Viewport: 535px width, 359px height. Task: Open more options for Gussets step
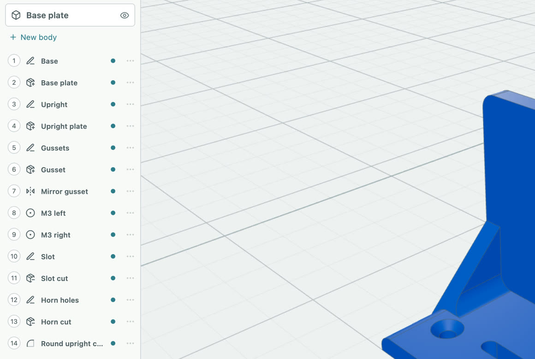point(131,148)
